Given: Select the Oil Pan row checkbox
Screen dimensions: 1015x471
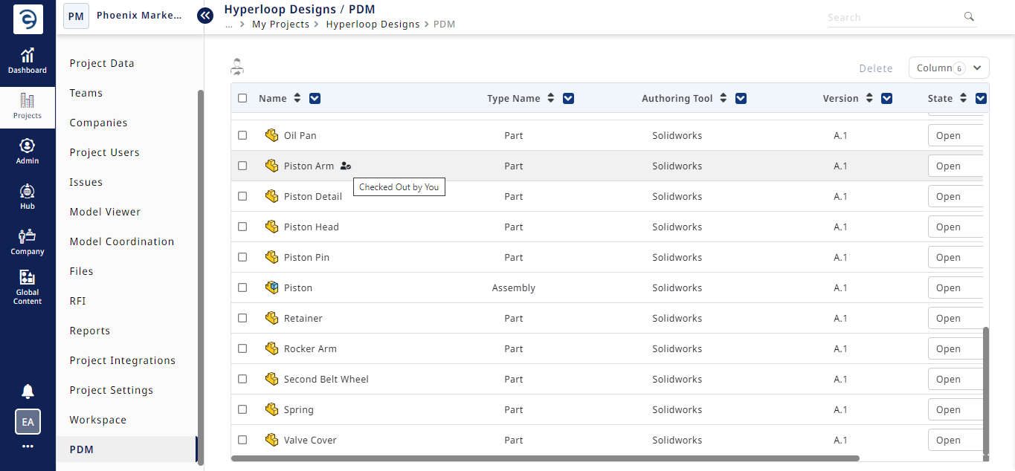Looking at the screenshot, I should [242, 135].
